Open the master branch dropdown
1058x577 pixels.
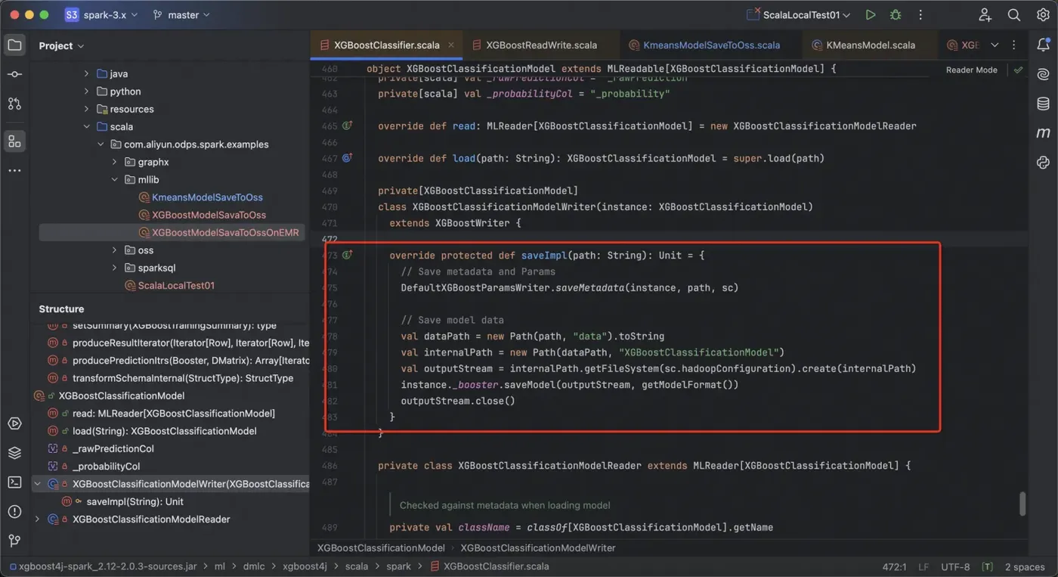point(182,15)
